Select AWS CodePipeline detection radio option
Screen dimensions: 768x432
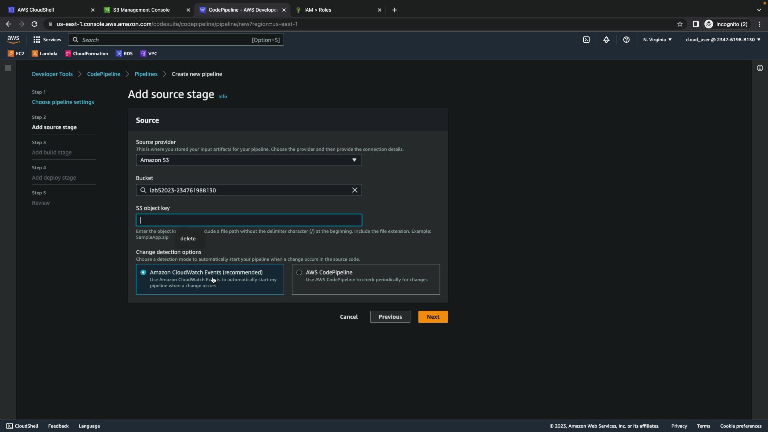point(299,272)
